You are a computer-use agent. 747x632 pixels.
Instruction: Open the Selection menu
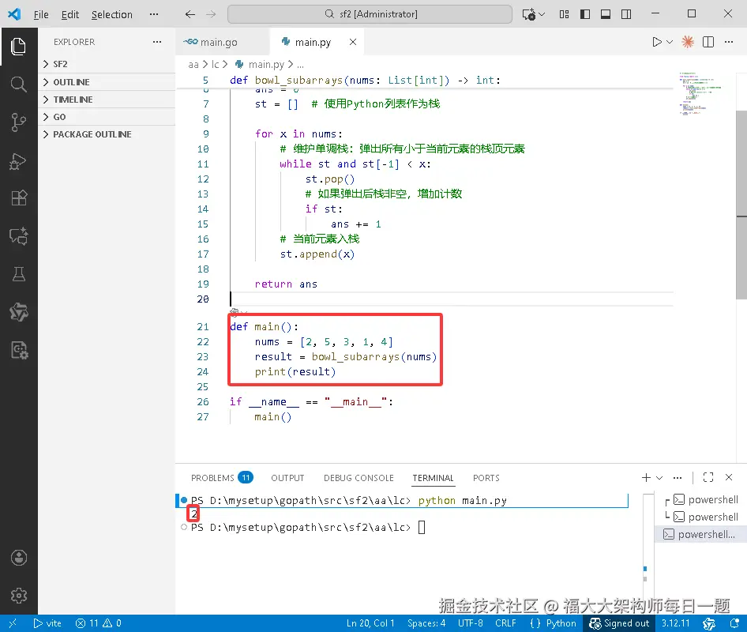112,14
